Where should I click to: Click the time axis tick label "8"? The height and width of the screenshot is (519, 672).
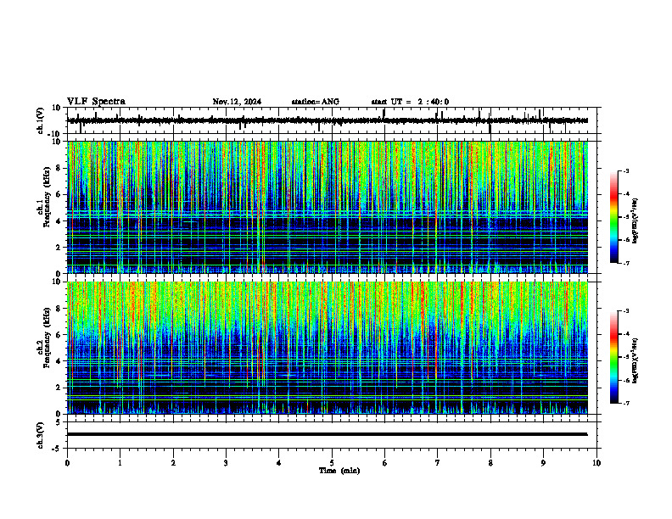click(x=490, y=463)
